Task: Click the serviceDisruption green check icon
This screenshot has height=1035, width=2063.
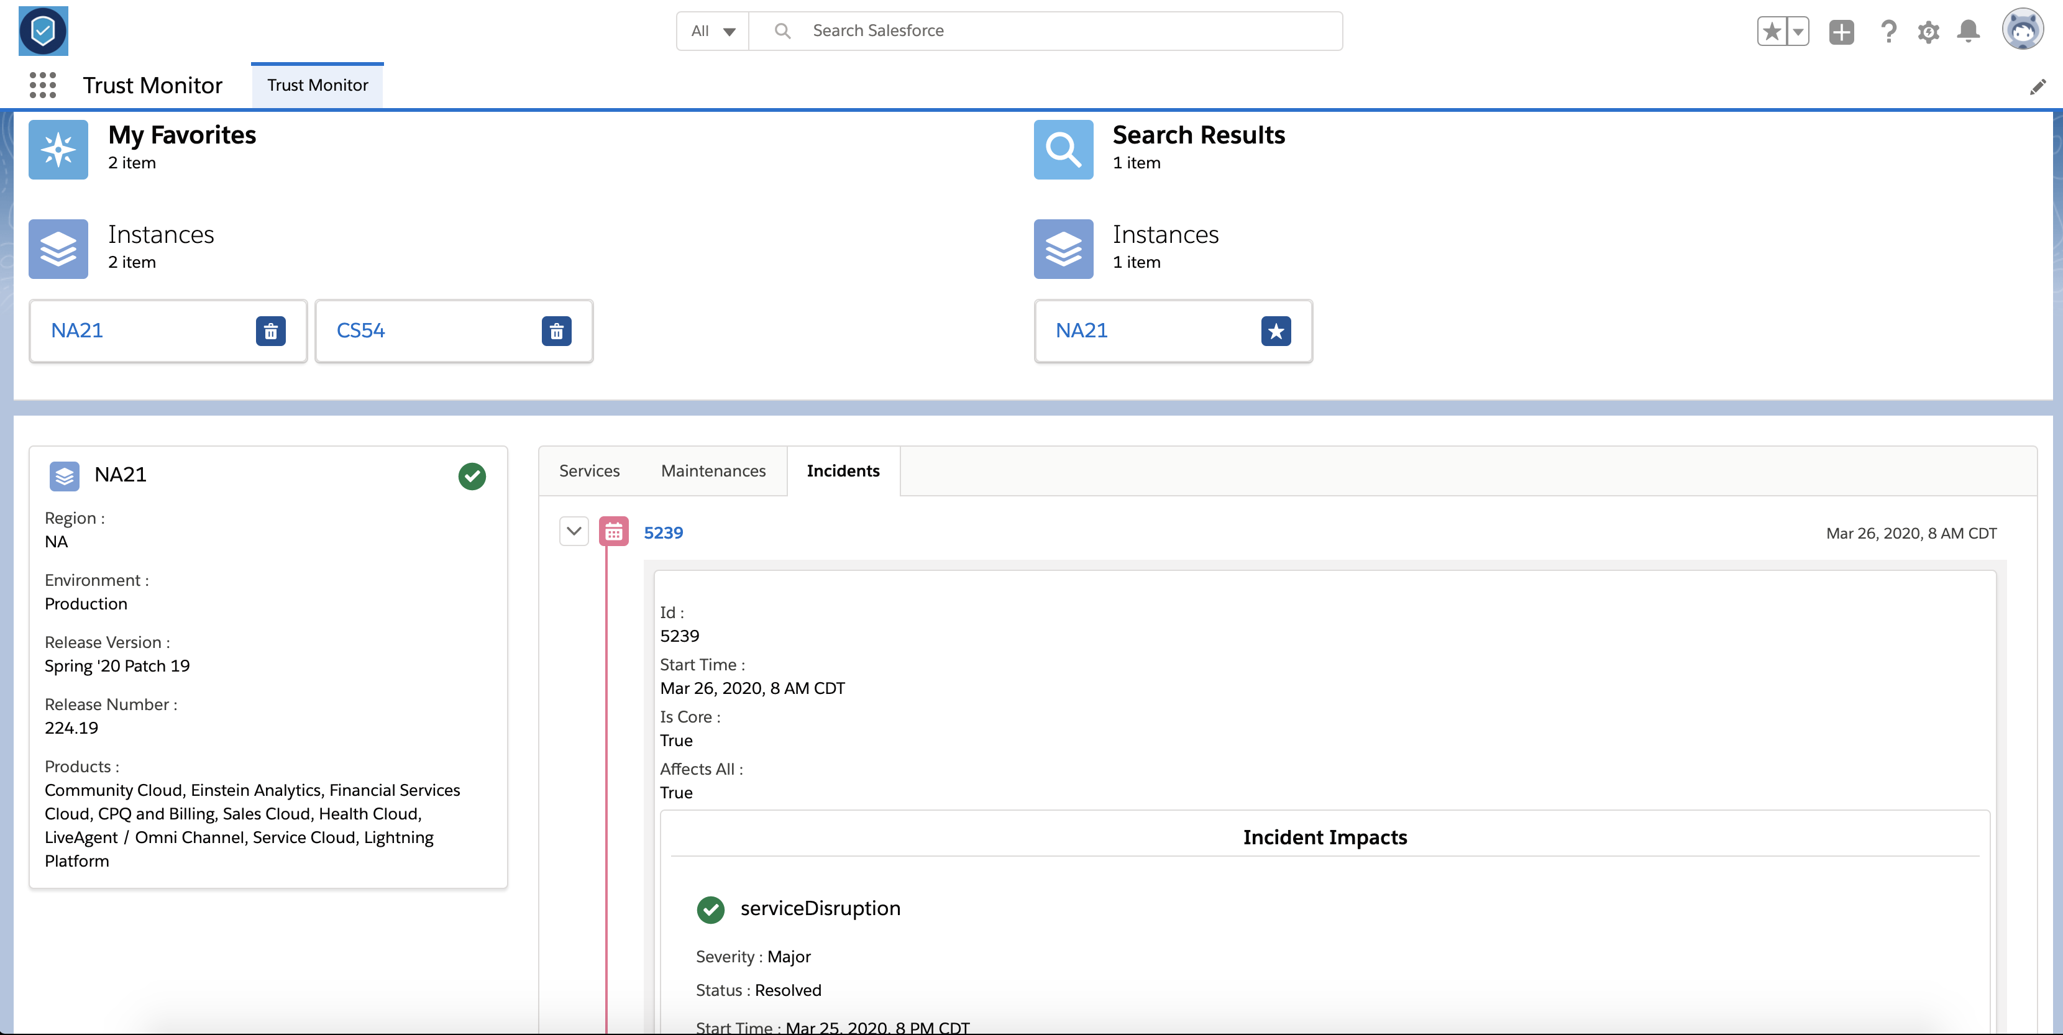Action: (710, 910)
